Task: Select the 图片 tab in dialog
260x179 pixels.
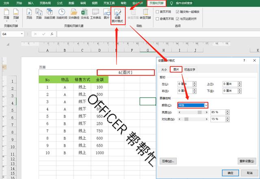Action: tap(176, 69)
